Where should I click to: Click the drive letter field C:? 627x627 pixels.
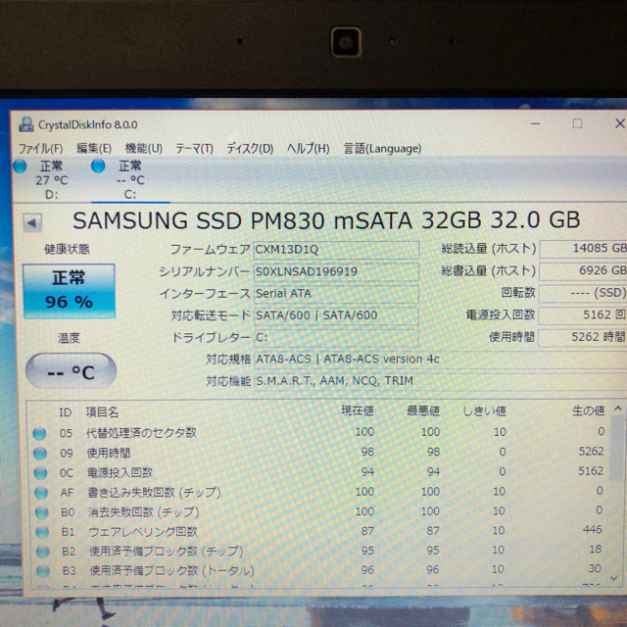click(x=336, y=337)
